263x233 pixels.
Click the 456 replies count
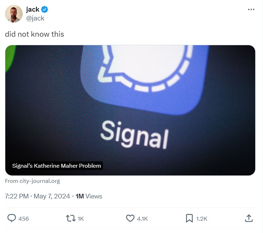(x=23, y=219)
